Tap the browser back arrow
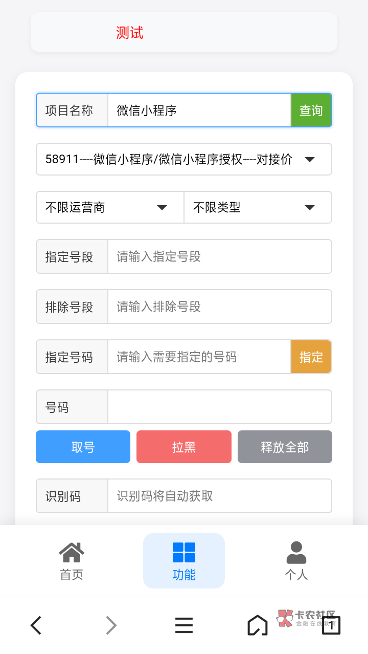 click(36, 625)
